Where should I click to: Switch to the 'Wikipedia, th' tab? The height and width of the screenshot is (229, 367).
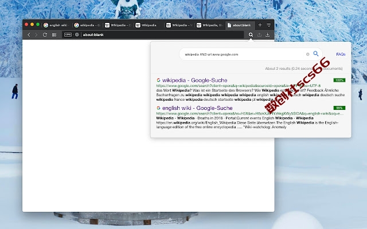click(210, 25)
